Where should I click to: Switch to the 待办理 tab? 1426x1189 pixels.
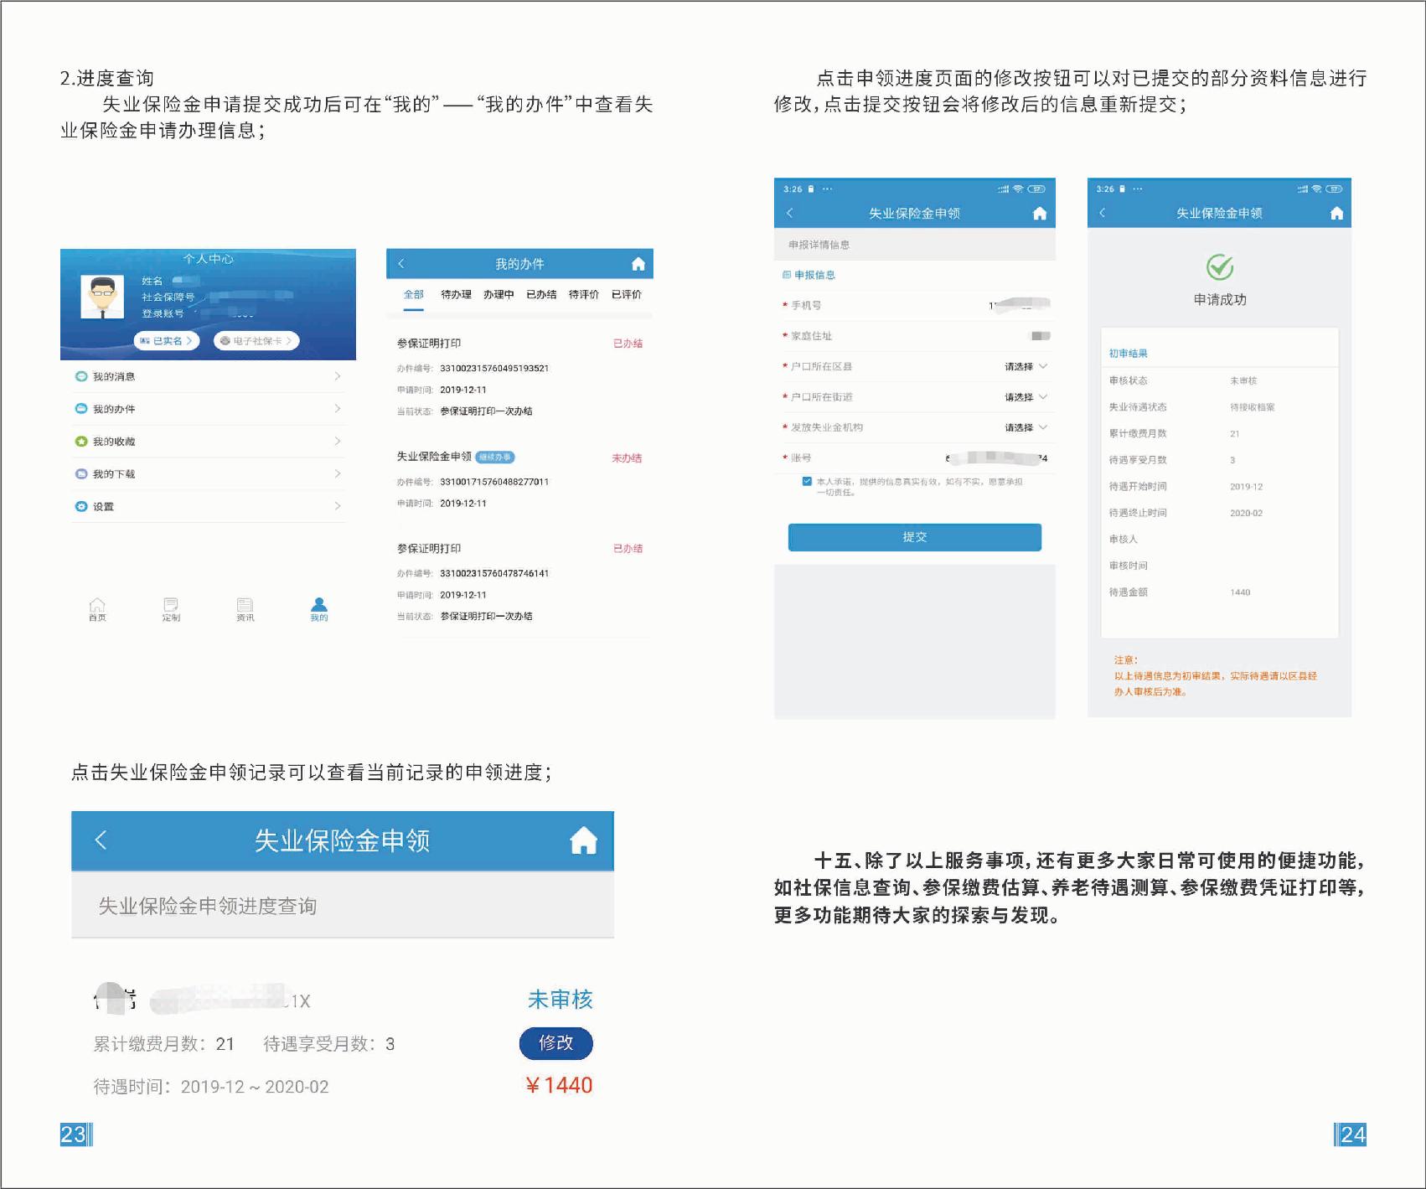click(x=456, y=295)
